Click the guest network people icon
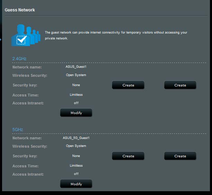 click(x=26, y=35)
